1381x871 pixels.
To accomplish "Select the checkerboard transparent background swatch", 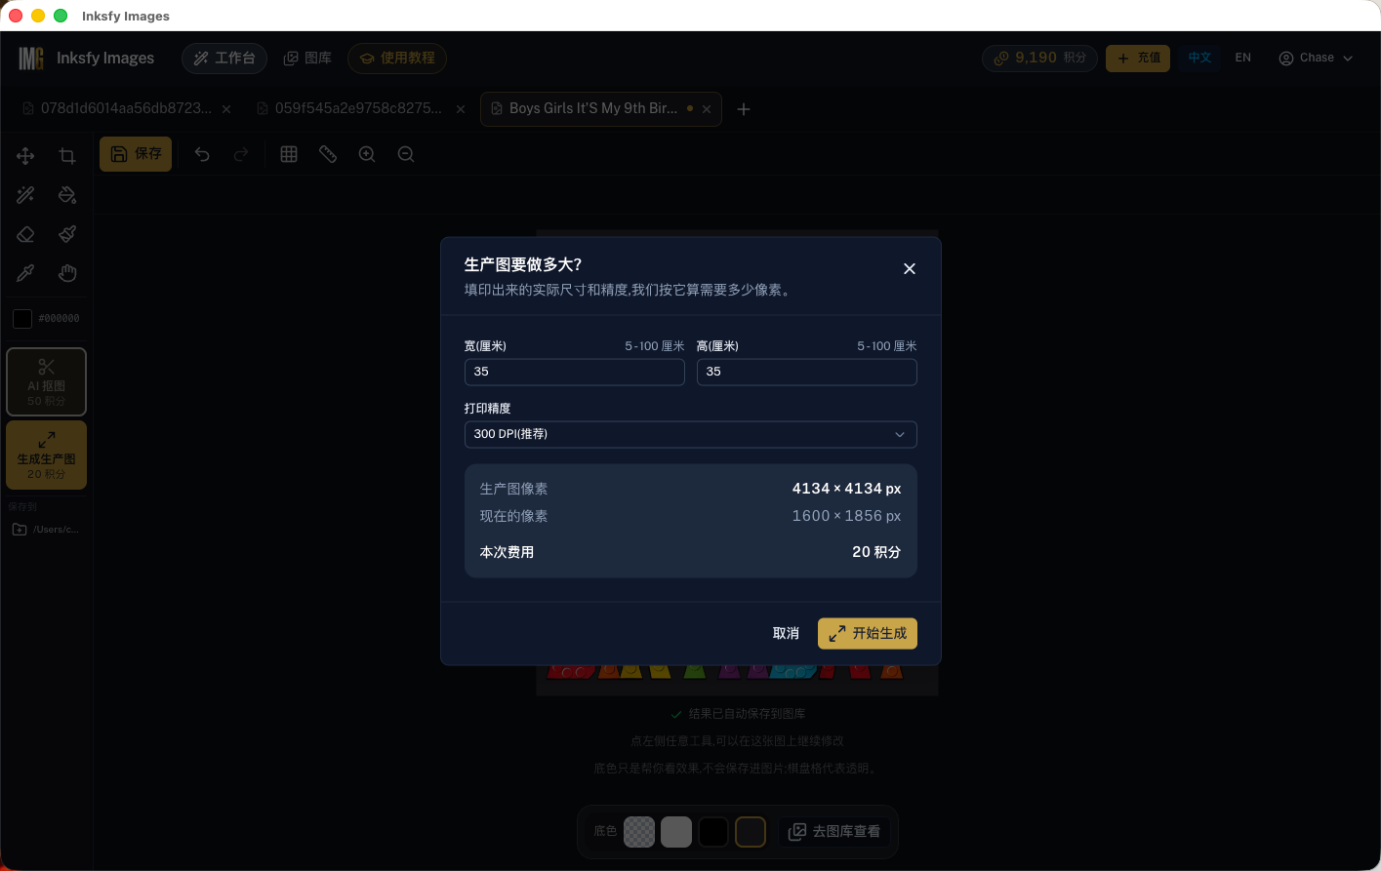I will [x=639, y=832].
